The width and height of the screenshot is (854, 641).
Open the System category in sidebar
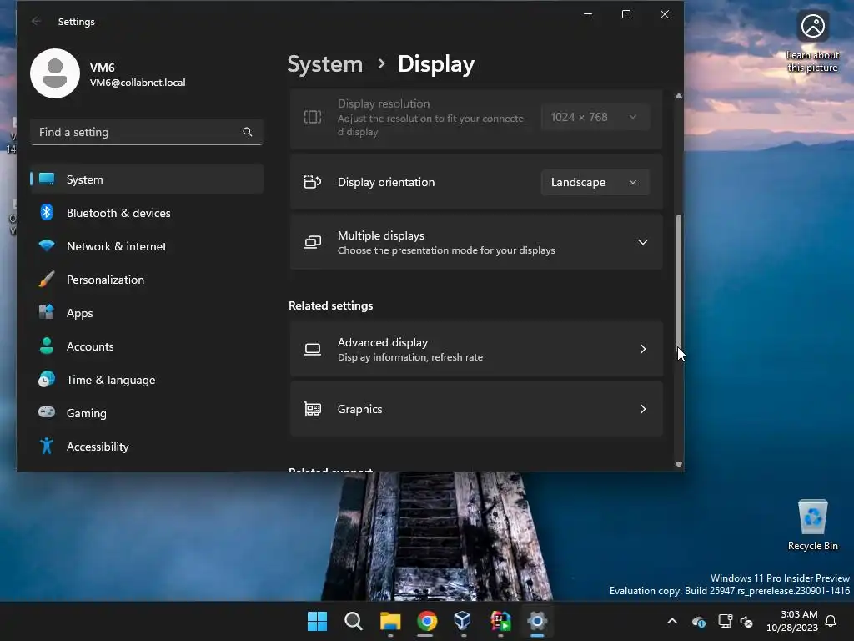(147, 179)
